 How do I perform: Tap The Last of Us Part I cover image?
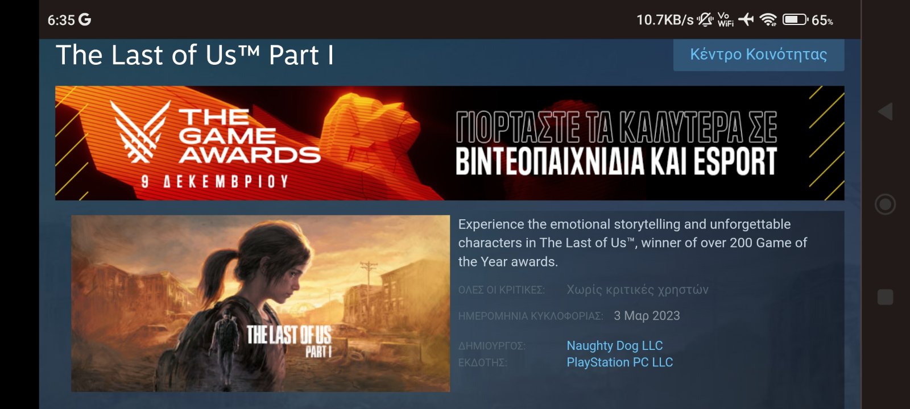260,303
